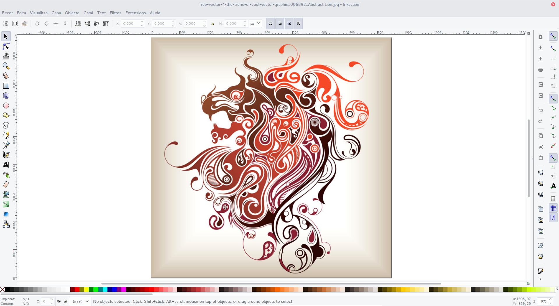Image resolution: width=559 pixels, height=306 pixels.
Task: Toggle move gradients with object
Action: 289,24
